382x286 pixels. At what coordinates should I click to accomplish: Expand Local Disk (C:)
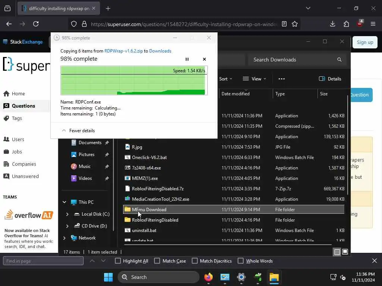point(67,214)
